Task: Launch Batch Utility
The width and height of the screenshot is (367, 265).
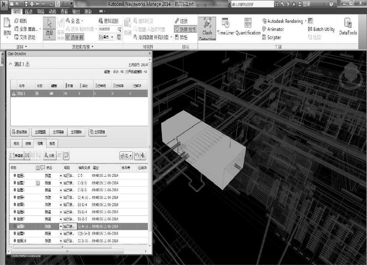Action: (322, 29)
